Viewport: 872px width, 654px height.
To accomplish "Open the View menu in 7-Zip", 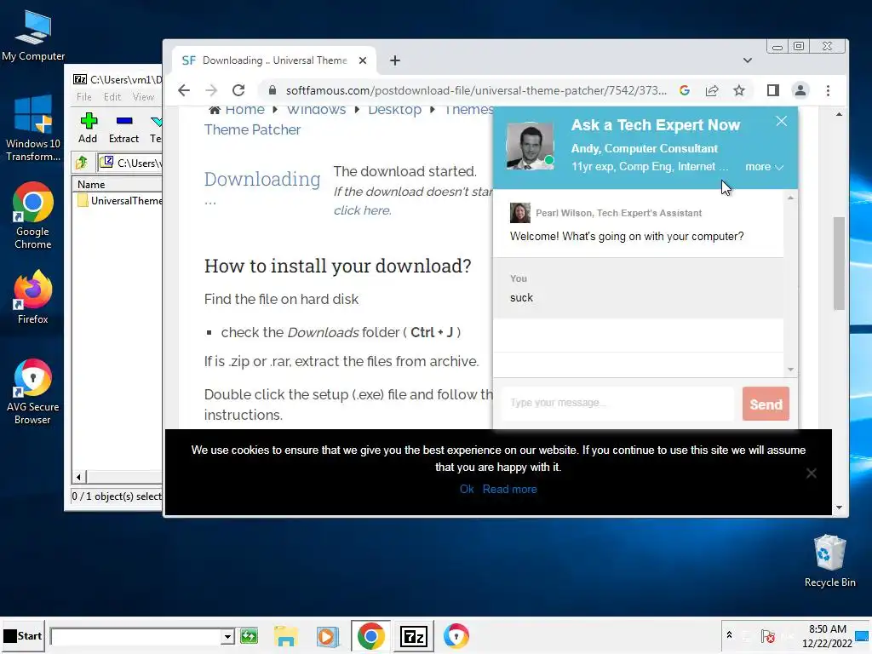I will [143, 97].
